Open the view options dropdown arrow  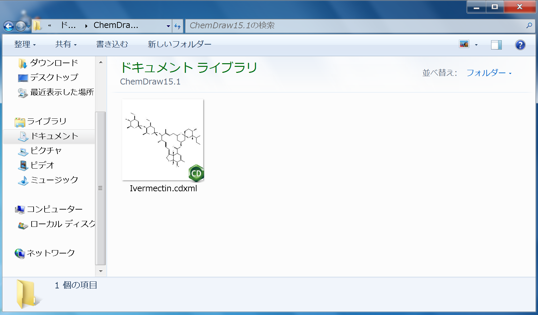[476, 45]
